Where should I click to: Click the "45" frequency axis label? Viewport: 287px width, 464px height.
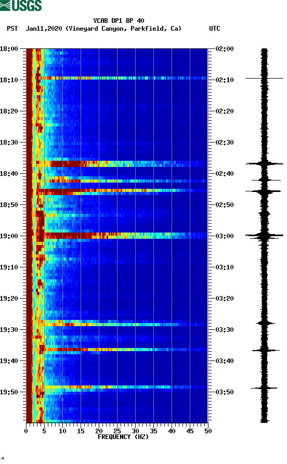[x=190, y=431]
